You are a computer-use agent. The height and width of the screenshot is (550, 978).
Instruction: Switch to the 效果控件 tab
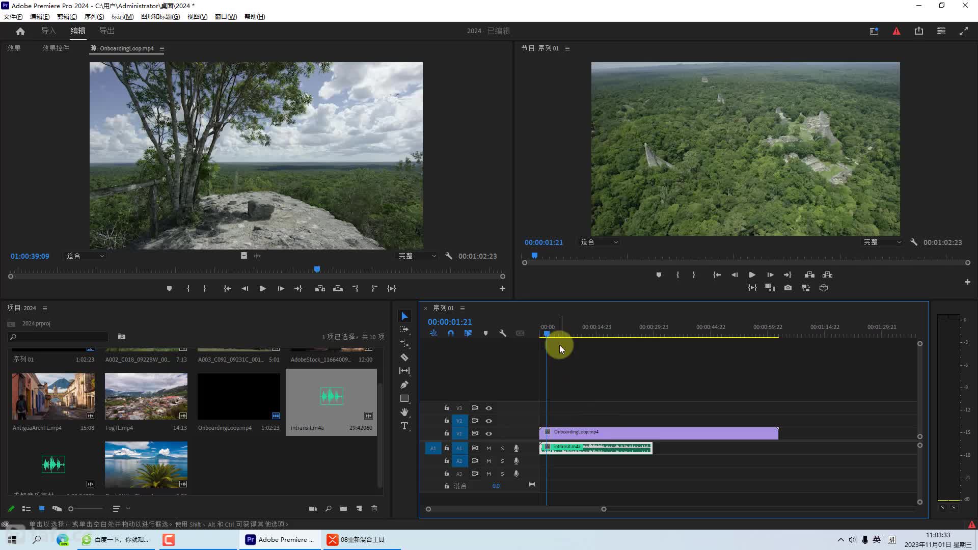(x=56, y=48)
